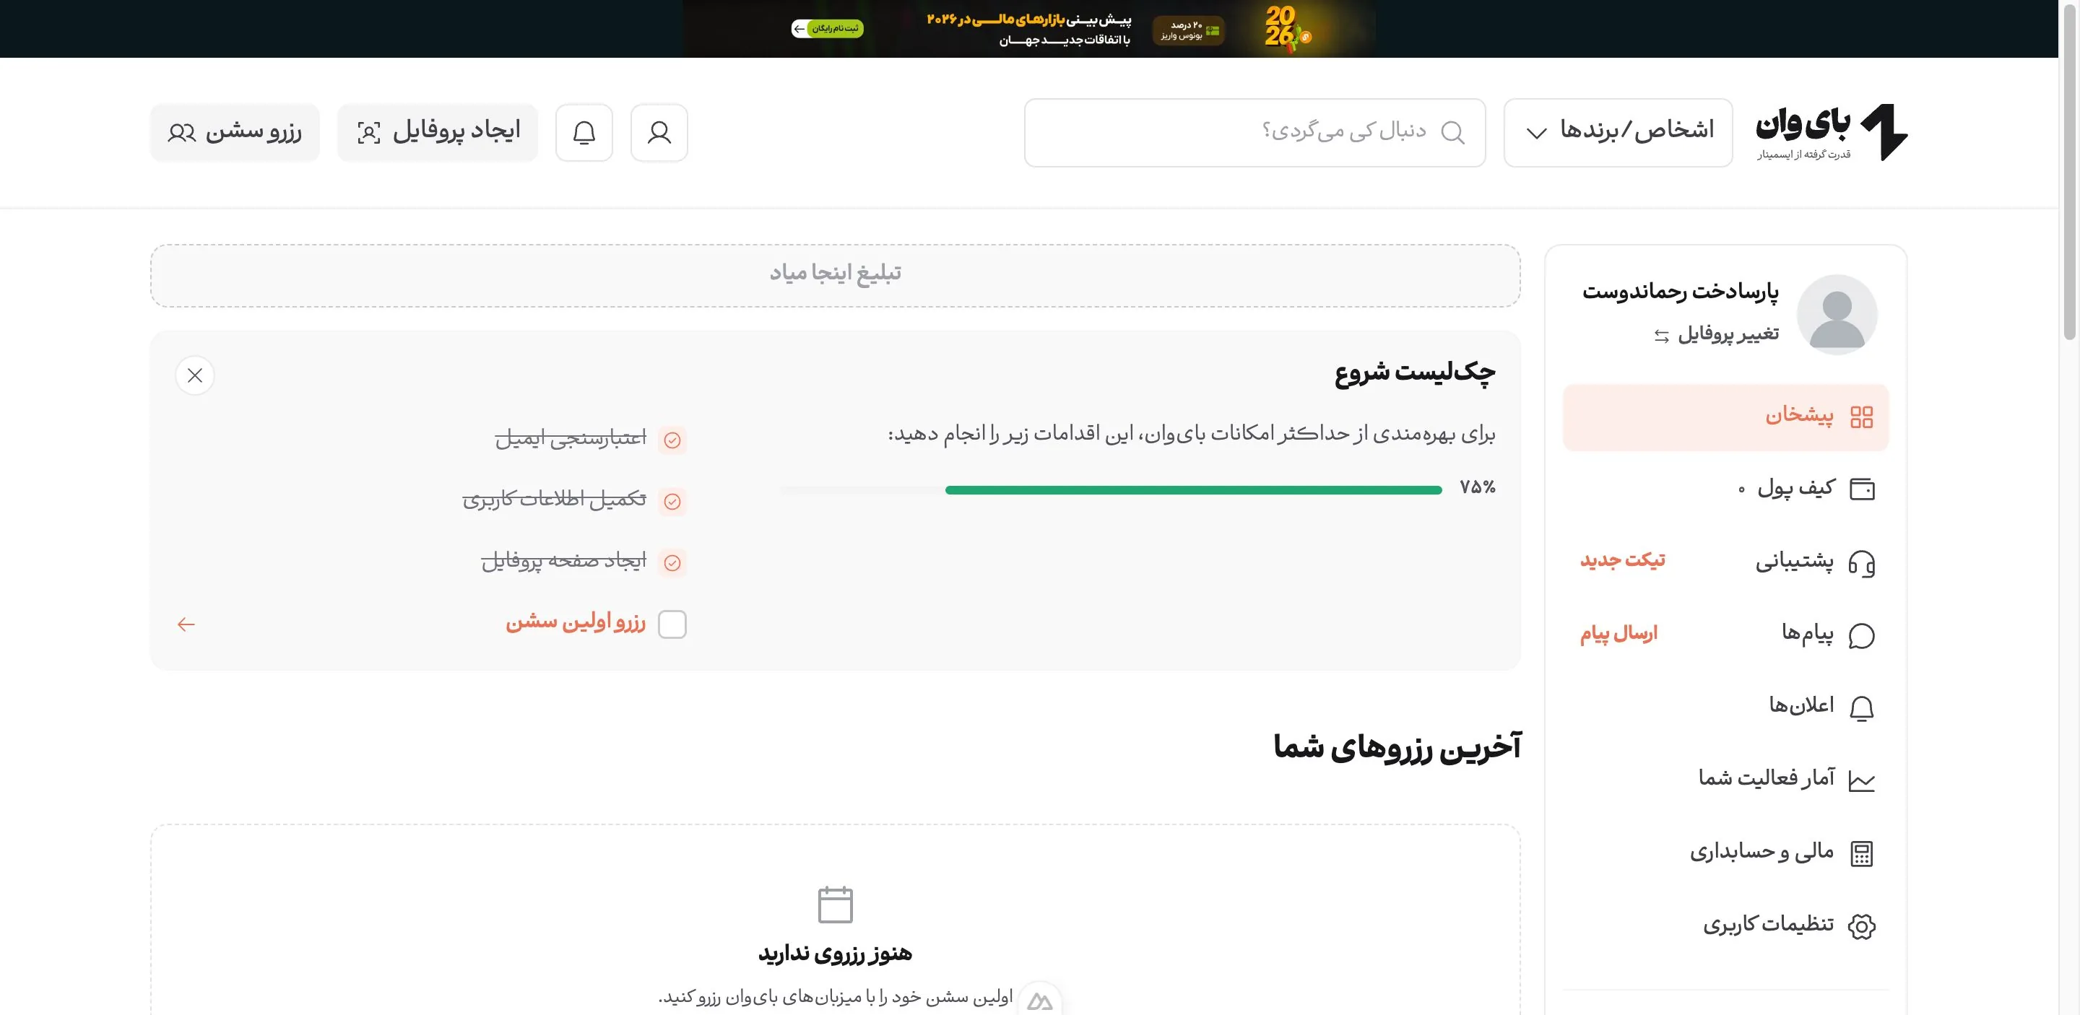
Task: Click the headset icon beside پشتیبانی
Action: 1861,562
